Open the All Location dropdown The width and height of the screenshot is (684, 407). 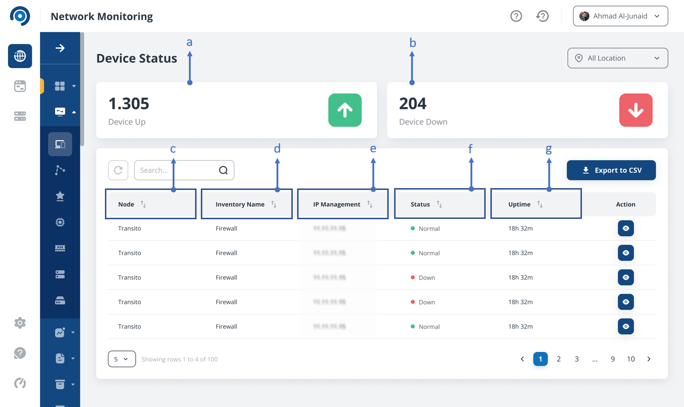pyautogui.click(x=617, y=58)
